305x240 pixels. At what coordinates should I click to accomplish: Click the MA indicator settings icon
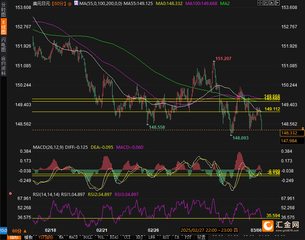click(76, 3)
